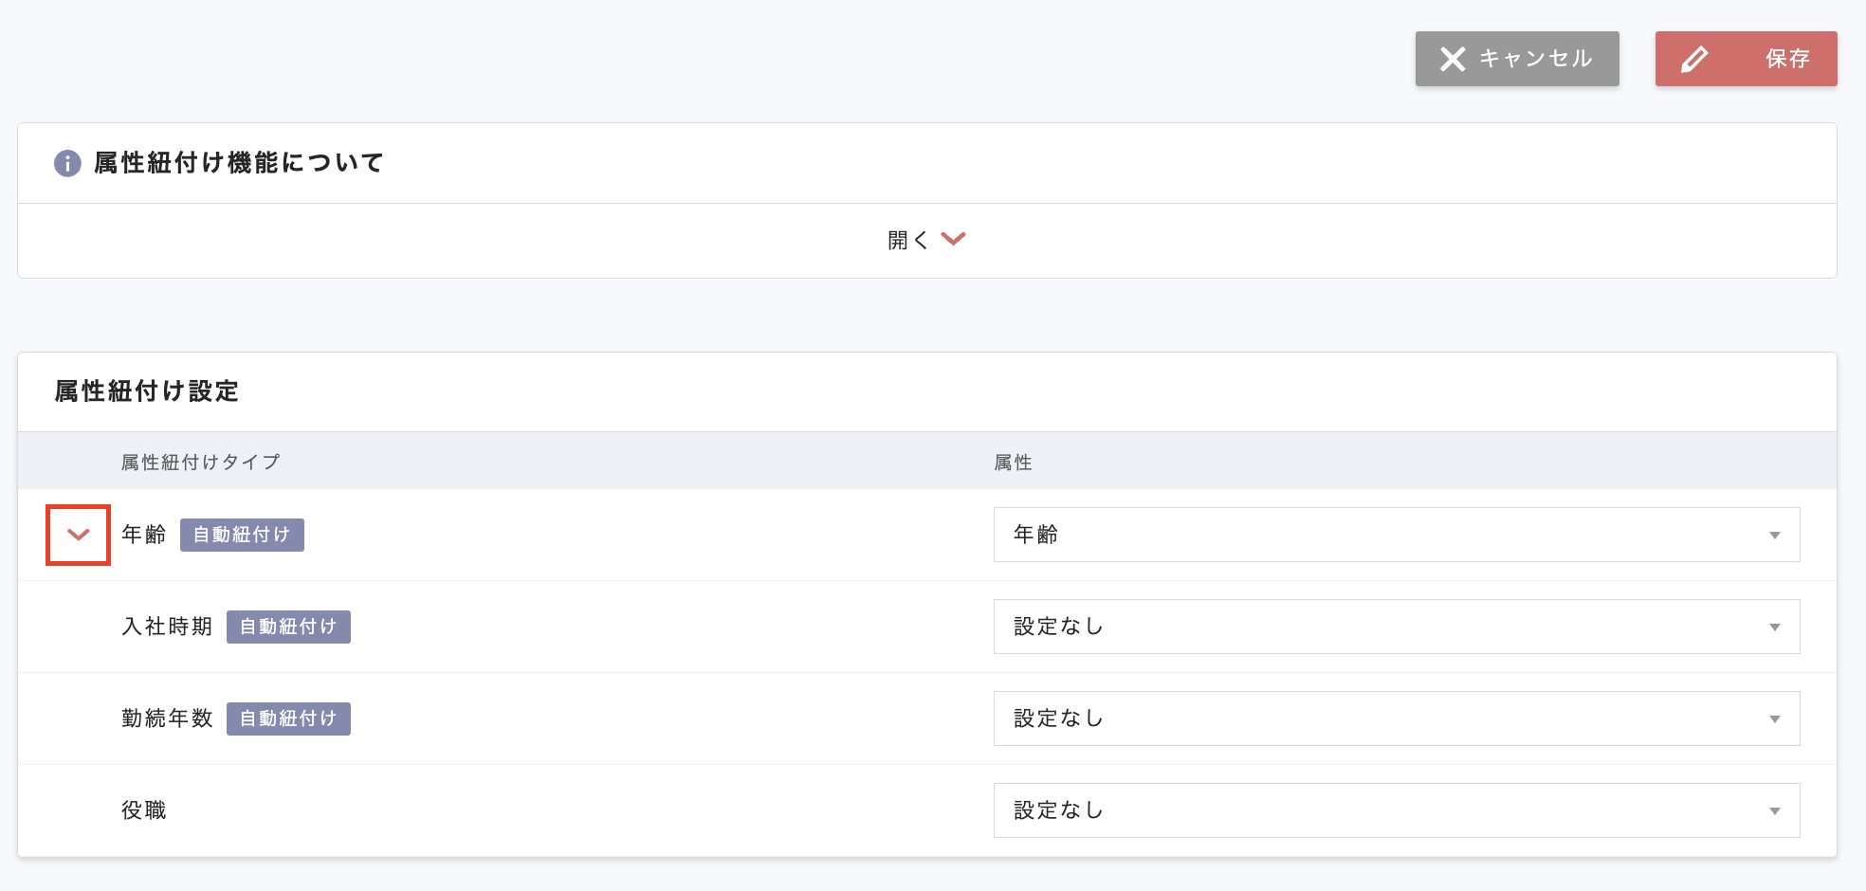Click the 属性紐付け機能について heading text

[238, 163]
